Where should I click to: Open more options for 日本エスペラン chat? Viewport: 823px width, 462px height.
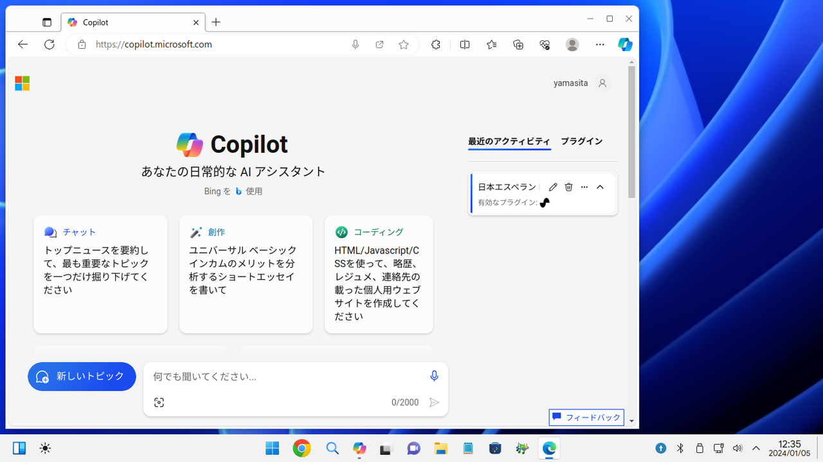[584, 187]
